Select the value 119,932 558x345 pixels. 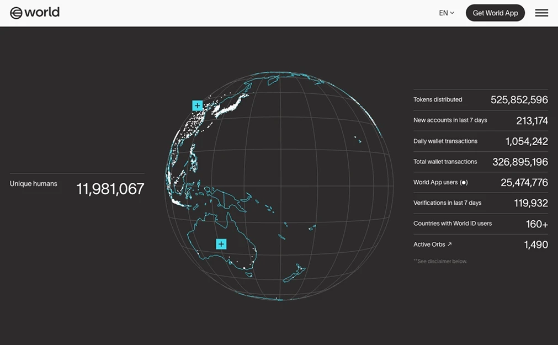pyautogui.click(x=531, y=203)
